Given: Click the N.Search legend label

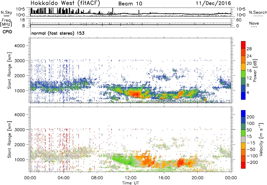Looking at the screenshot, I should (x=258, y=12).
